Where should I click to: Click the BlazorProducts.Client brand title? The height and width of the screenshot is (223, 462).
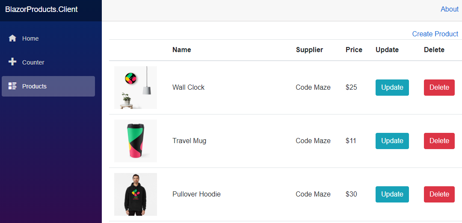[41, 9]
